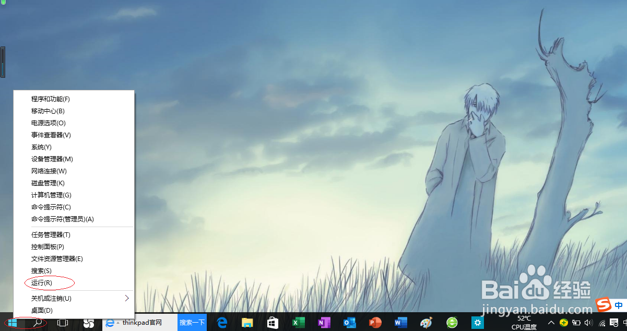Launch Outlook from the taskbar
The width and height of the screenshot is (627, 331).
(x=349, y=323)
